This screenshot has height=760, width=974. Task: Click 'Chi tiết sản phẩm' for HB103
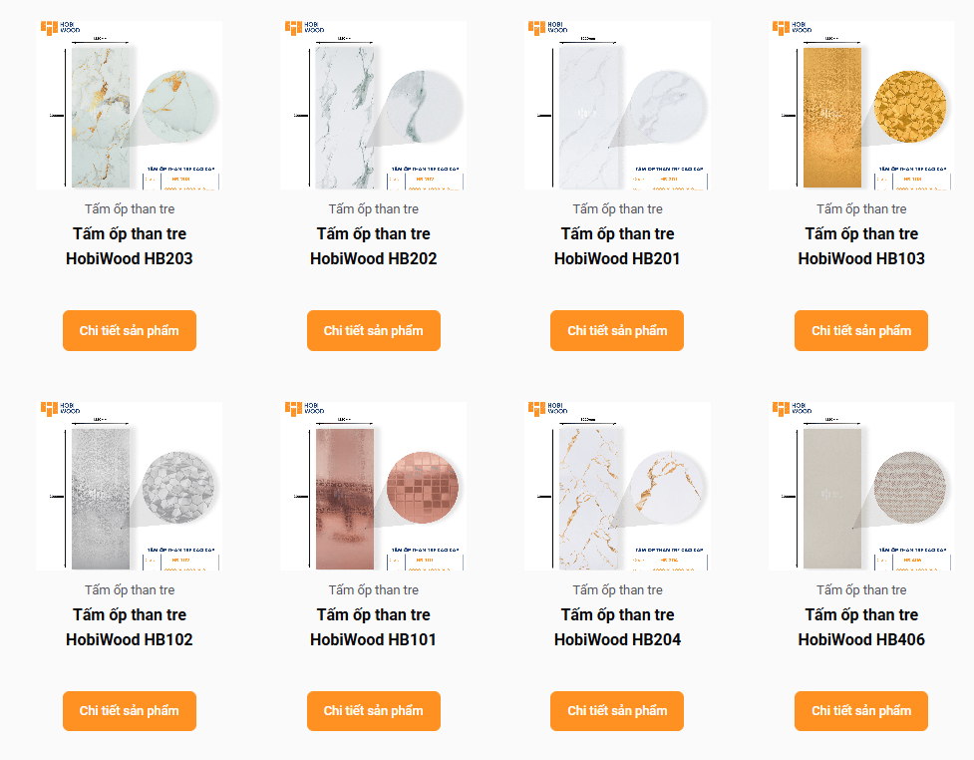click(861, 331)
